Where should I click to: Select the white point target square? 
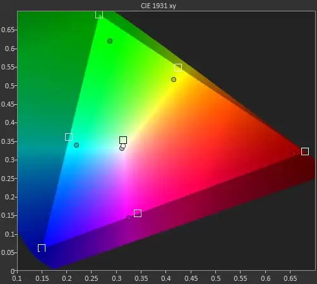123,140
